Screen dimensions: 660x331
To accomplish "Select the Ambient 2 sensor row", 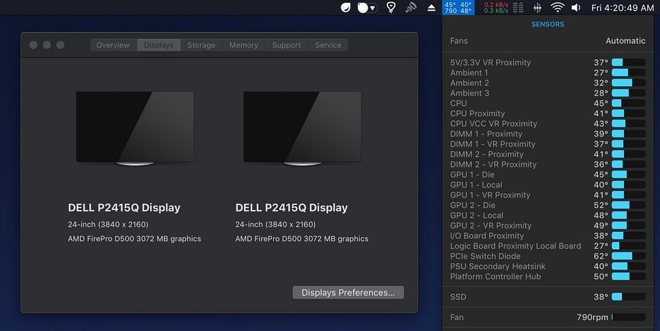I will click(x=548, y=83).
